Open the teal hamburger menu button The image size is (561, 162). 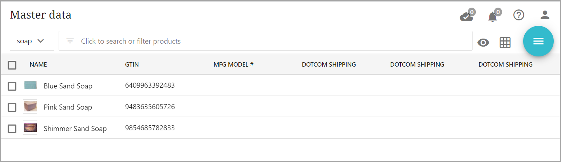[x=538, y=41]
